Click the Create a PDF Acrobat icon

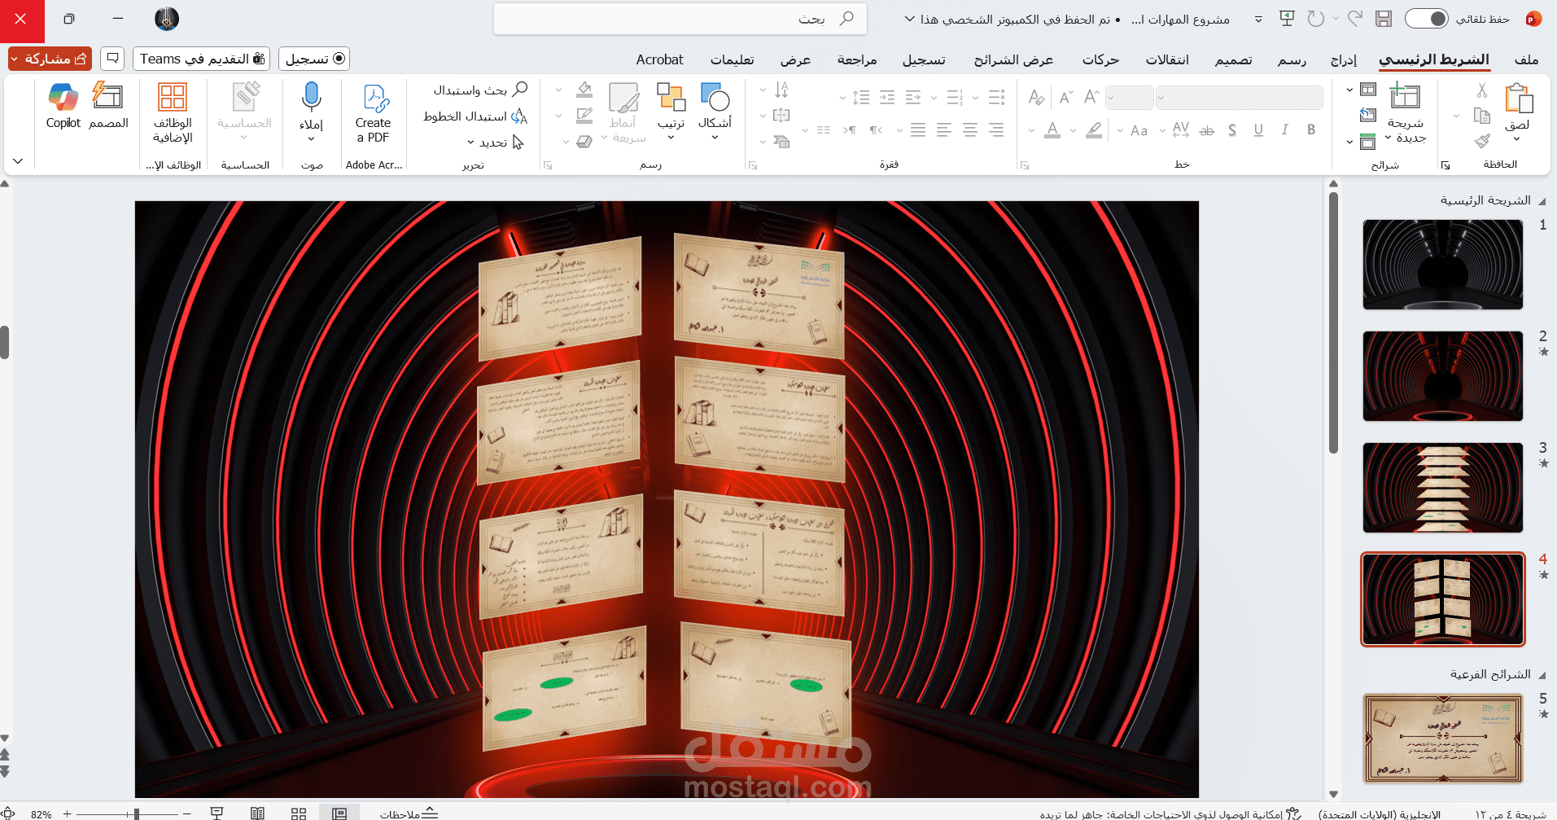click(x=375, y=99)
